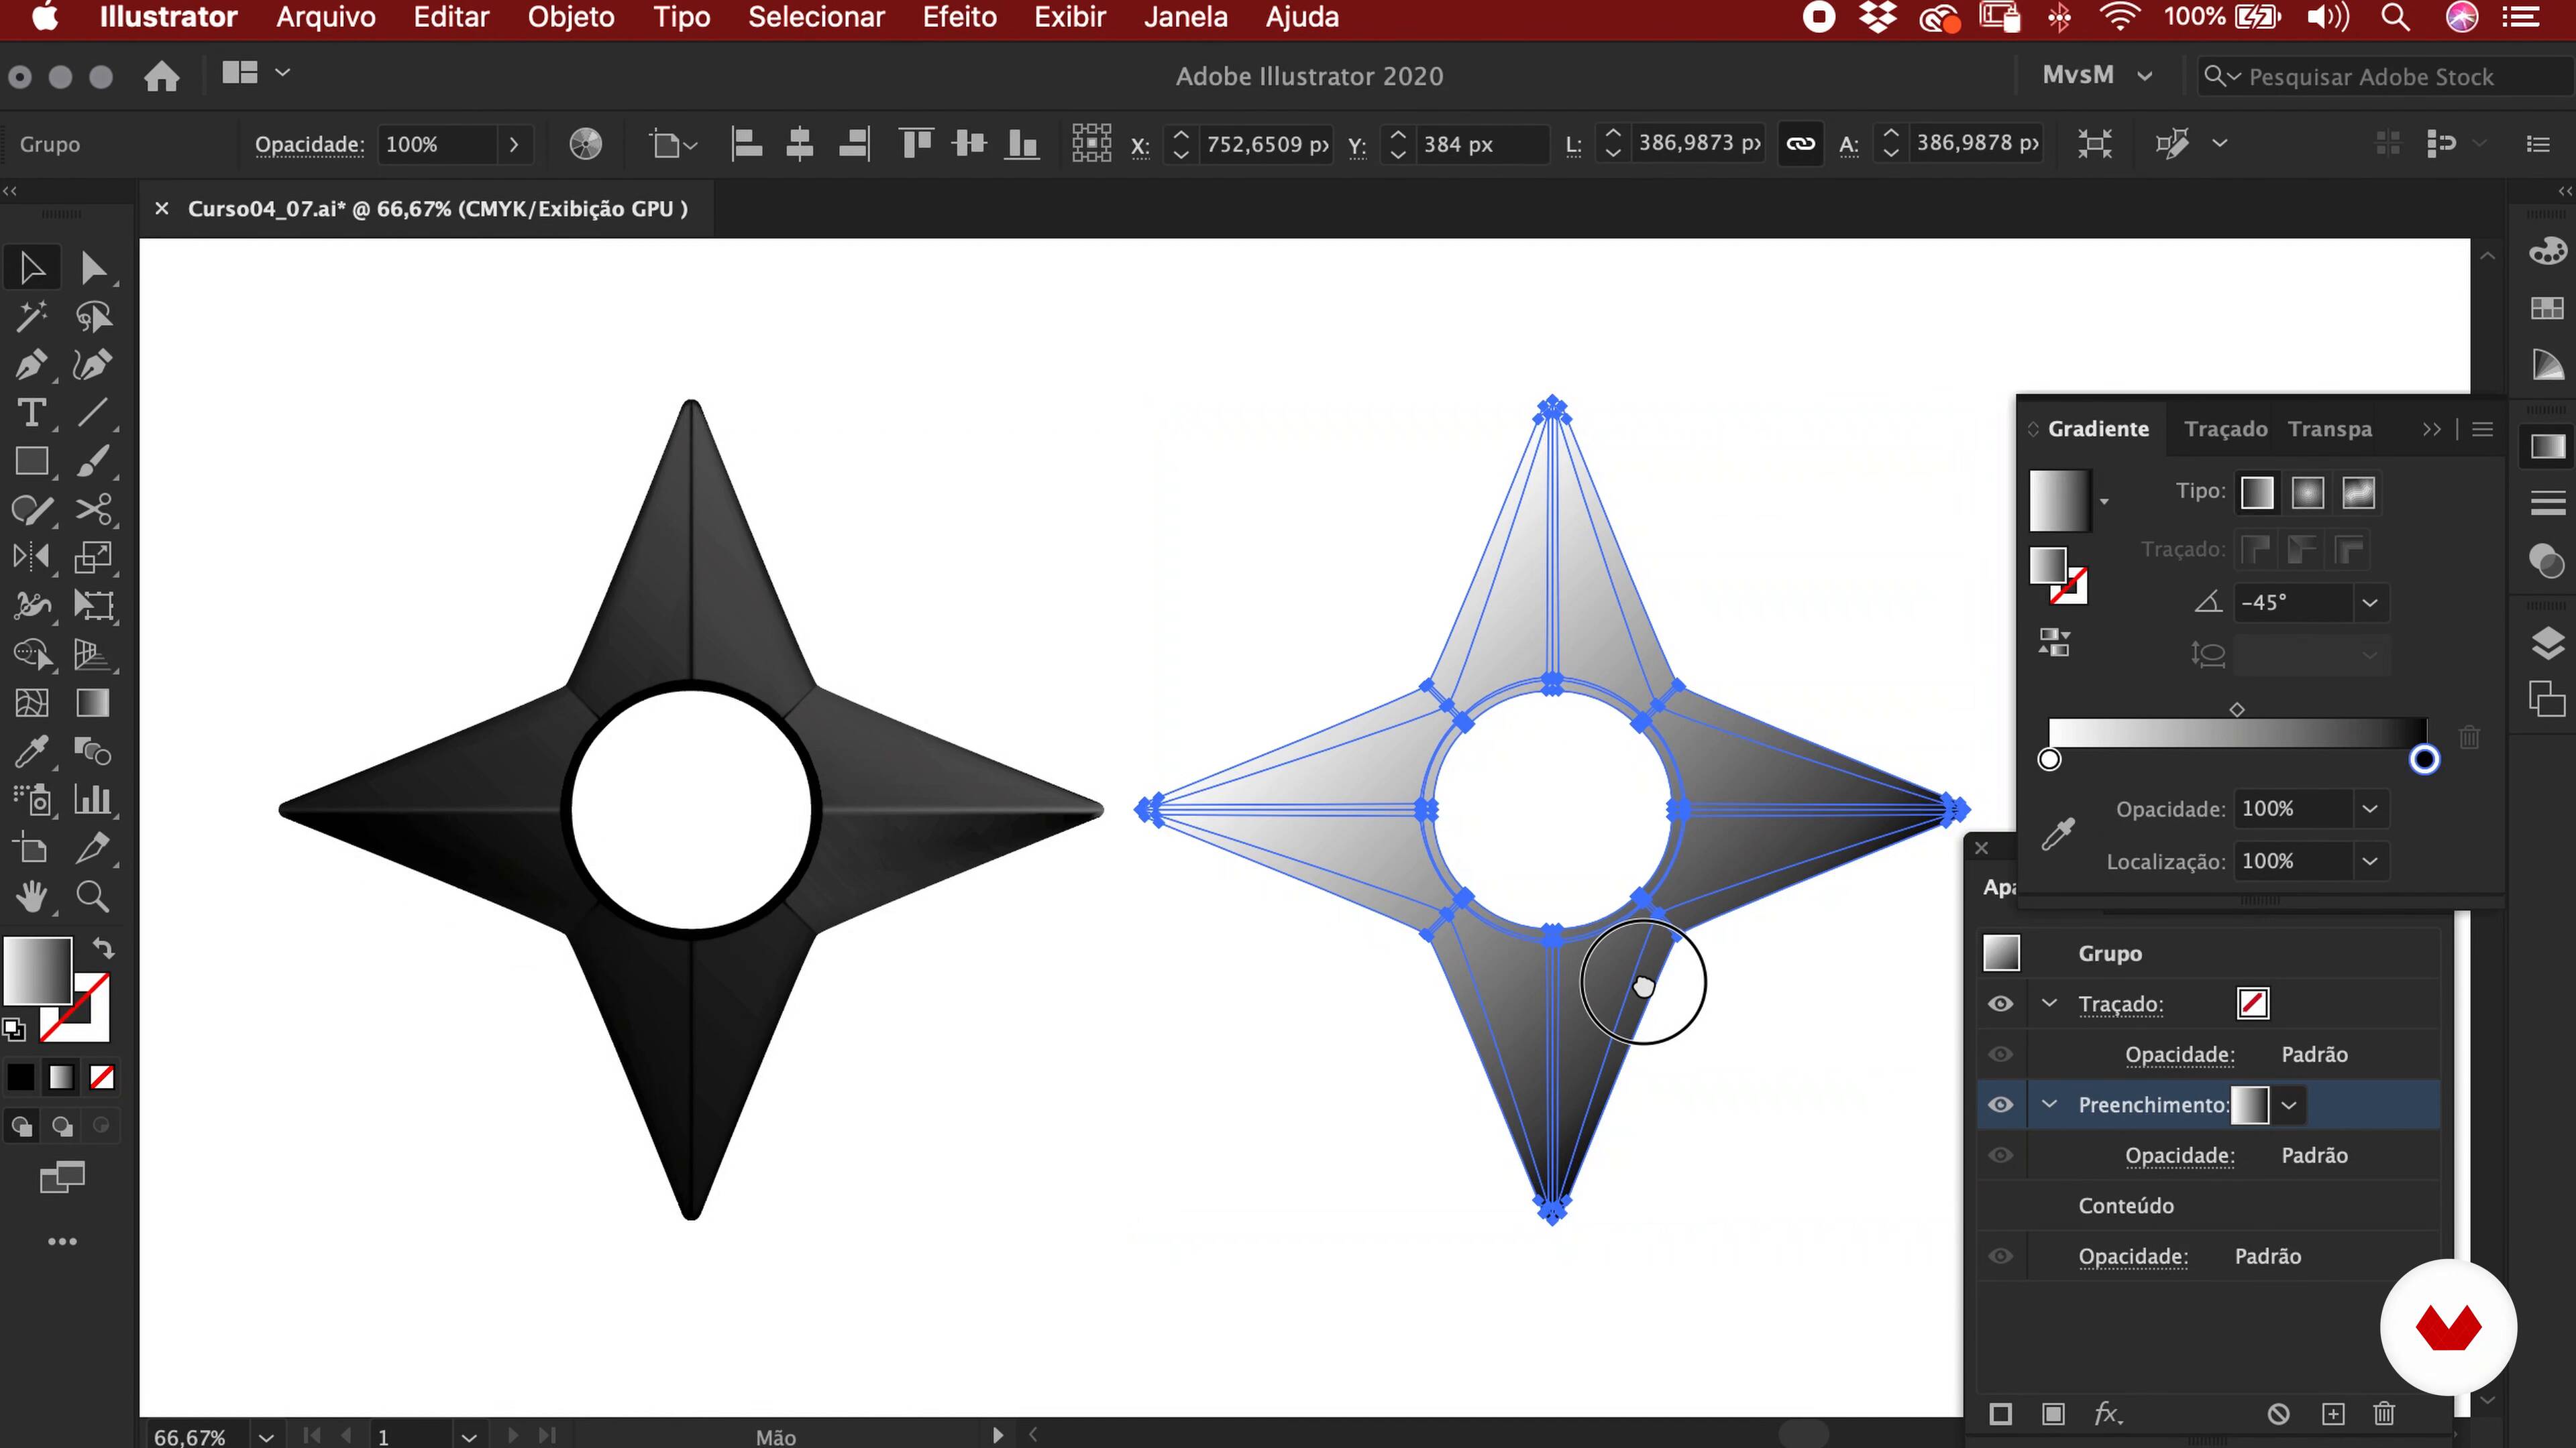Select the Shape Builder tool
The width and height of the screenshot is (2576, 1448).
[32, 654]
